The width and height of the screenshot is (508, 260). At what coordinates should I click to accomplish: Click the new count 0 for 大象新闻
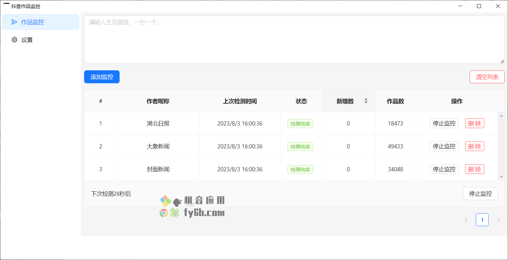pyautogui.click(x=348, y=146)
